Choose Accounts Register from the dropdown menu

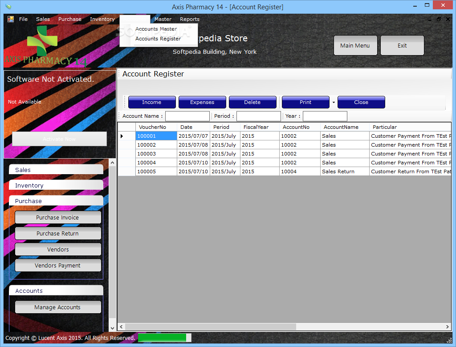pos(158,39)
